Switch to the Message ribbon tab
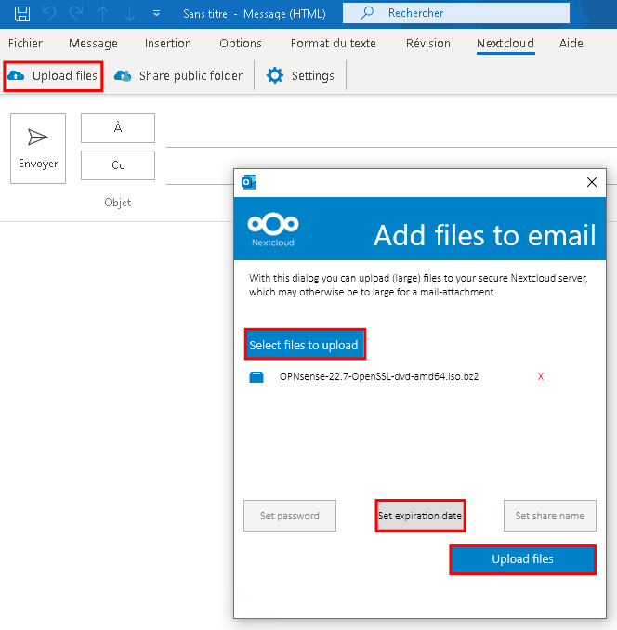This screenshot has height=630, width=617. pos(93,43)
